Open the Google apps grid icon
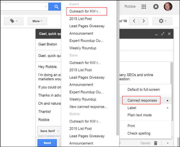180x147 pixels. pyautogui.click(x=144, y=7)
